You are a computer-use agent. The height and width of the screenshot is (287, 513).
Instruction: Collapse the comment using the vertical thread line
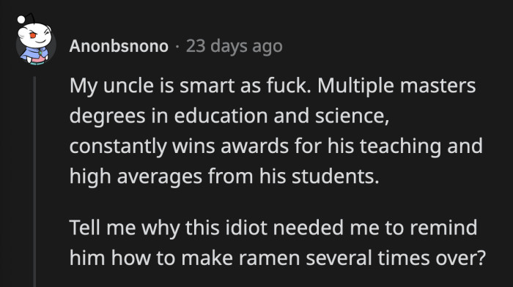pyautogui.click(x=34, y=182)
